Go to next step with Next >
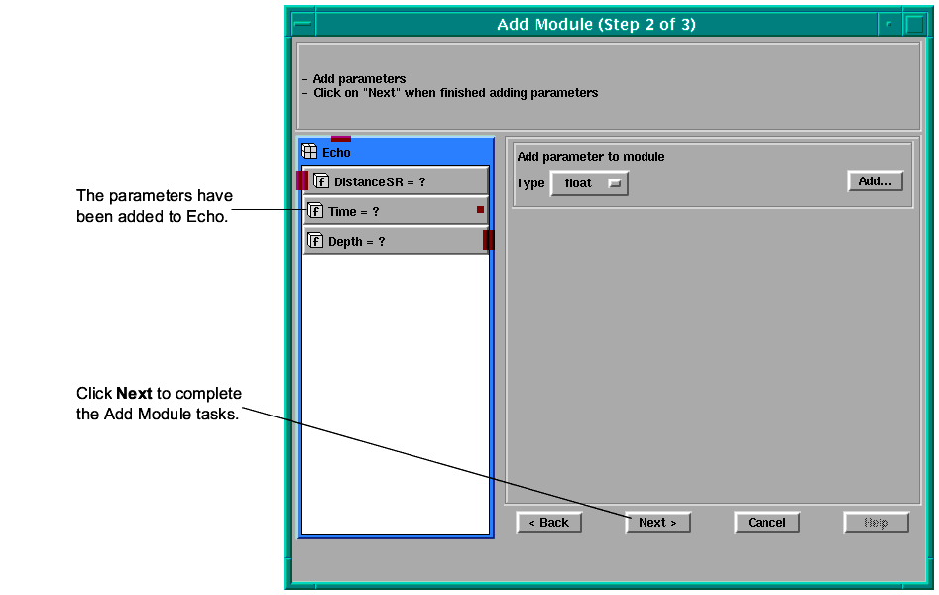Image resolution: width=939 pixels, height=595 pixels. click(x=657, y=523)
